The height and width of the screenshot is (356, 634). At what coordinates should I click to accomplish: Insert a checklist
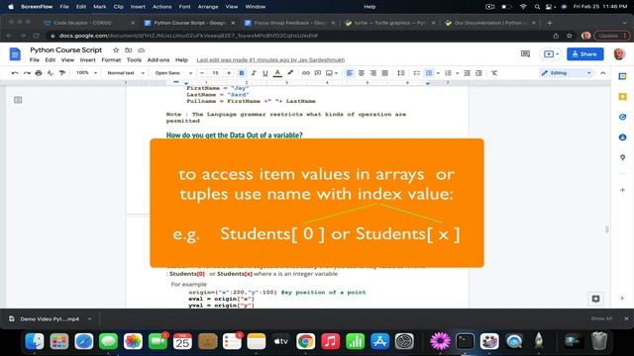coord(416,73)
